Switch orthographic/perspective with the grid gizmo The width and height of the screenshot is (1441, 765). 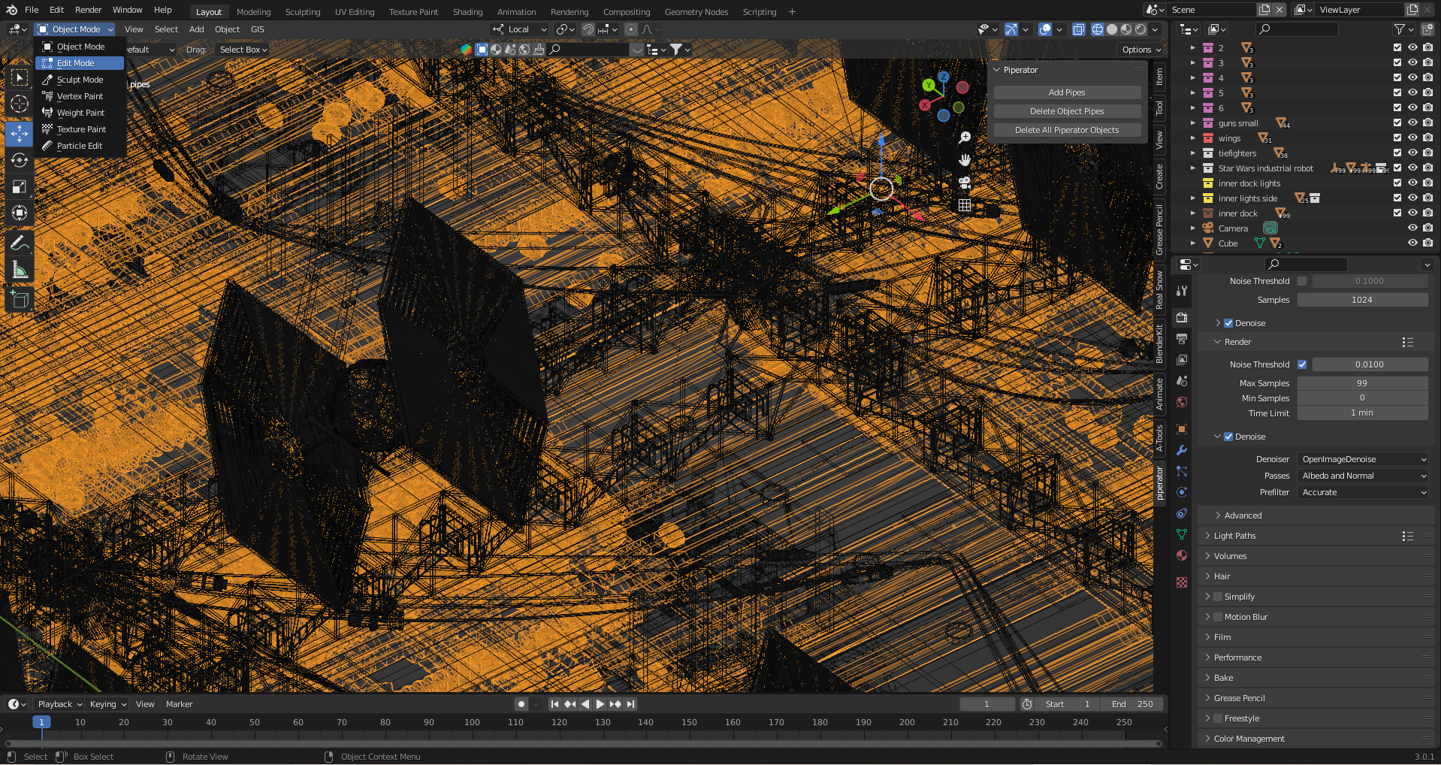point(965,205)
